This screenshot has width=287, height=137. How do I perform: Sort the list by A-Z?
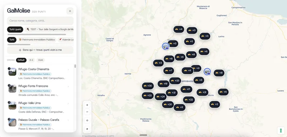[31, 60]
